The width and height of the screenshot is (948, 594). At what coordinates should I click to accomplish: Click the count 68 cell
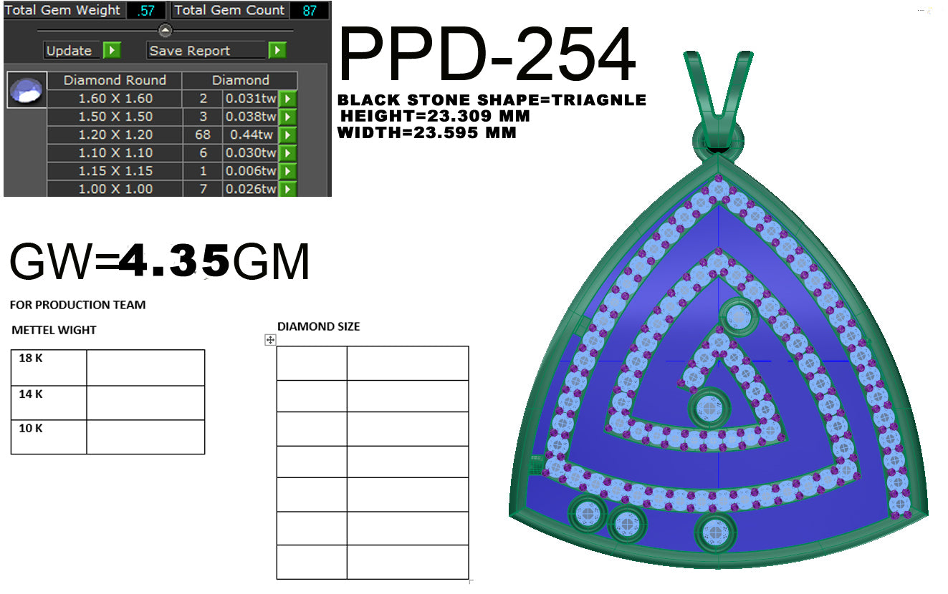click(203, 135)
